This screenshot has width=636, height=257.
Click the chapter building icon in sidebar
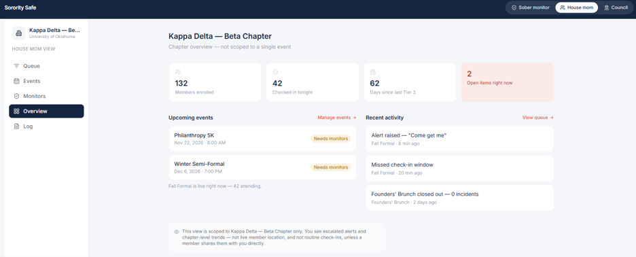click(18, 33)
